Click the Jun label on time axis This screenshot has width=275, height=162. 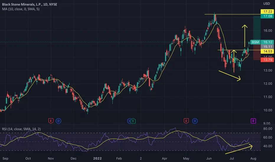[209, 158]
